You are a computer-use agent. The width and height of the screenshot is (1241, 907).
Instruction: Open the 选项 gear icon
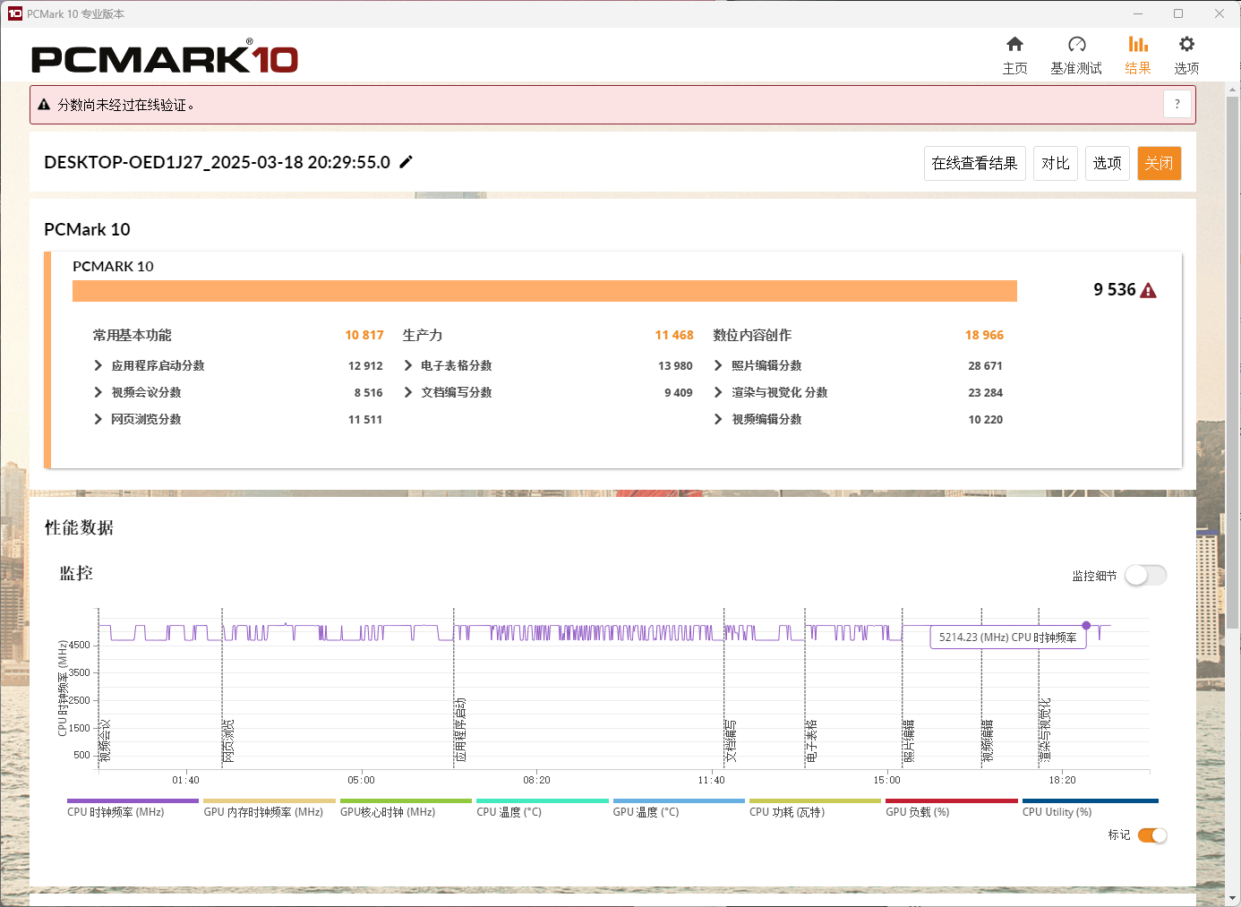pyautogui.click(x=1186, y=44)
